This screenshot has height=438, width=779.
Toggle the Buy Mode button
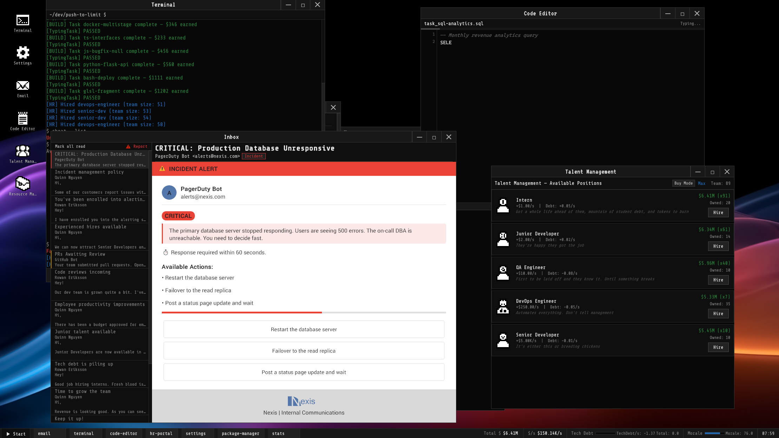click(x=683, y=183)
